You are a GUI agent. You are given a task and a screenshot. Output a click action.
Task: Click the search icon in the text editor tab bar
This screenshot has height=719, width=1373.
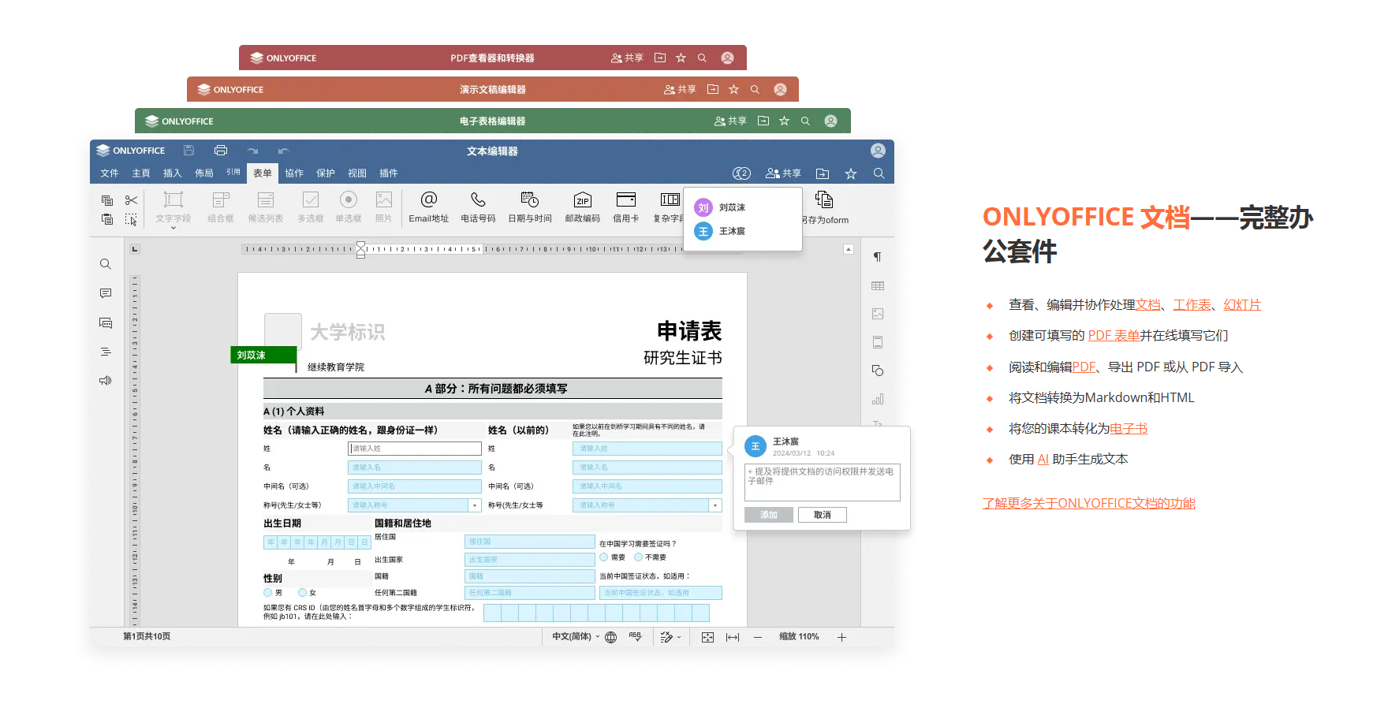(x=879, y=173)
